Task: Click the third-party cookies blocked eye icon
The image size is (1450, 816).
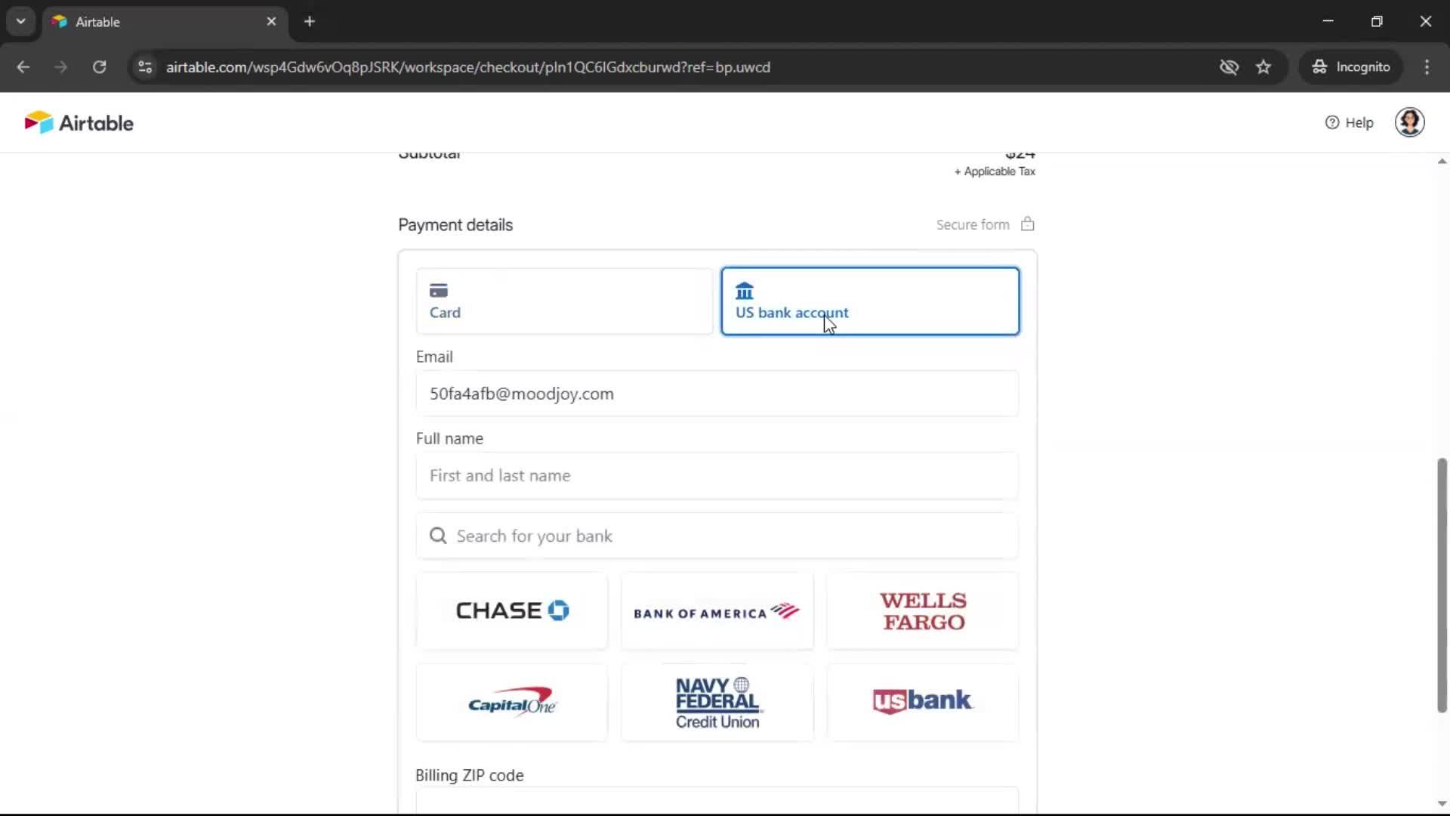Action: [1229, 67]
